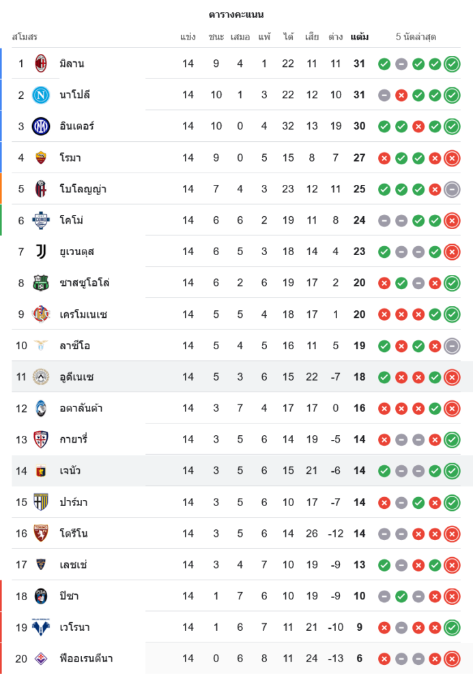This screenshot has width=473, height=682.
Task: Open the ยูเวนตุส team page link
Action: pos(76,252)
